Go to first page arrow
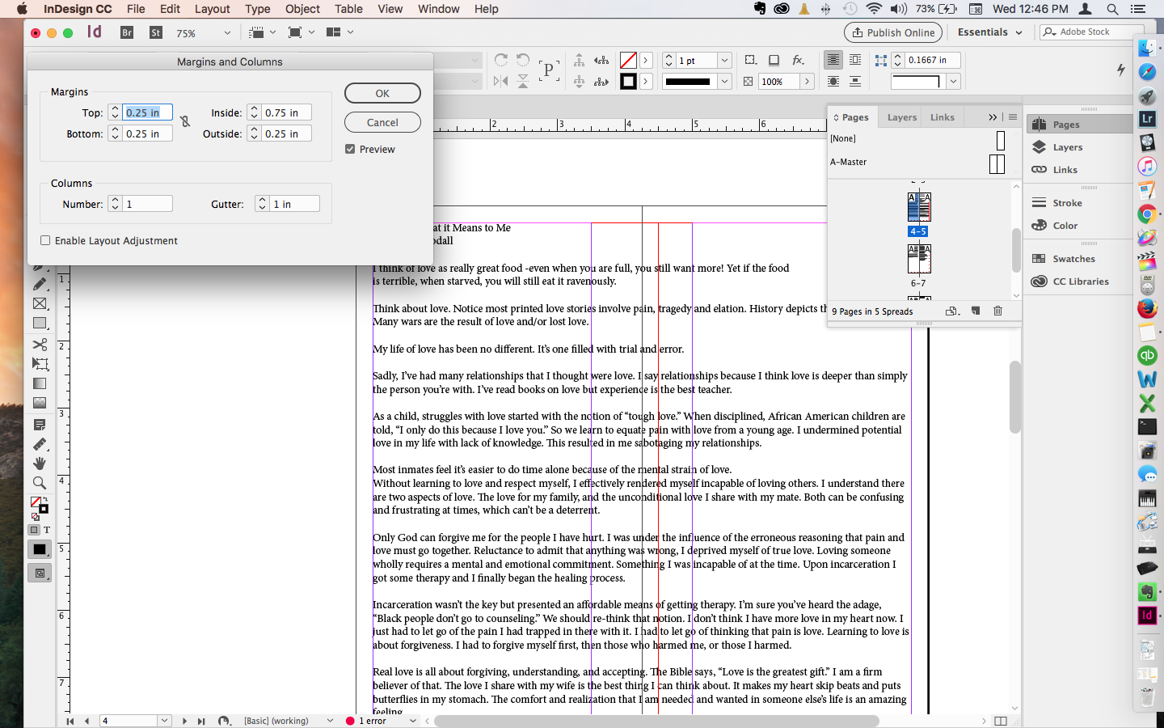Viewport: 1164px width, 728px height. [70, 721]
